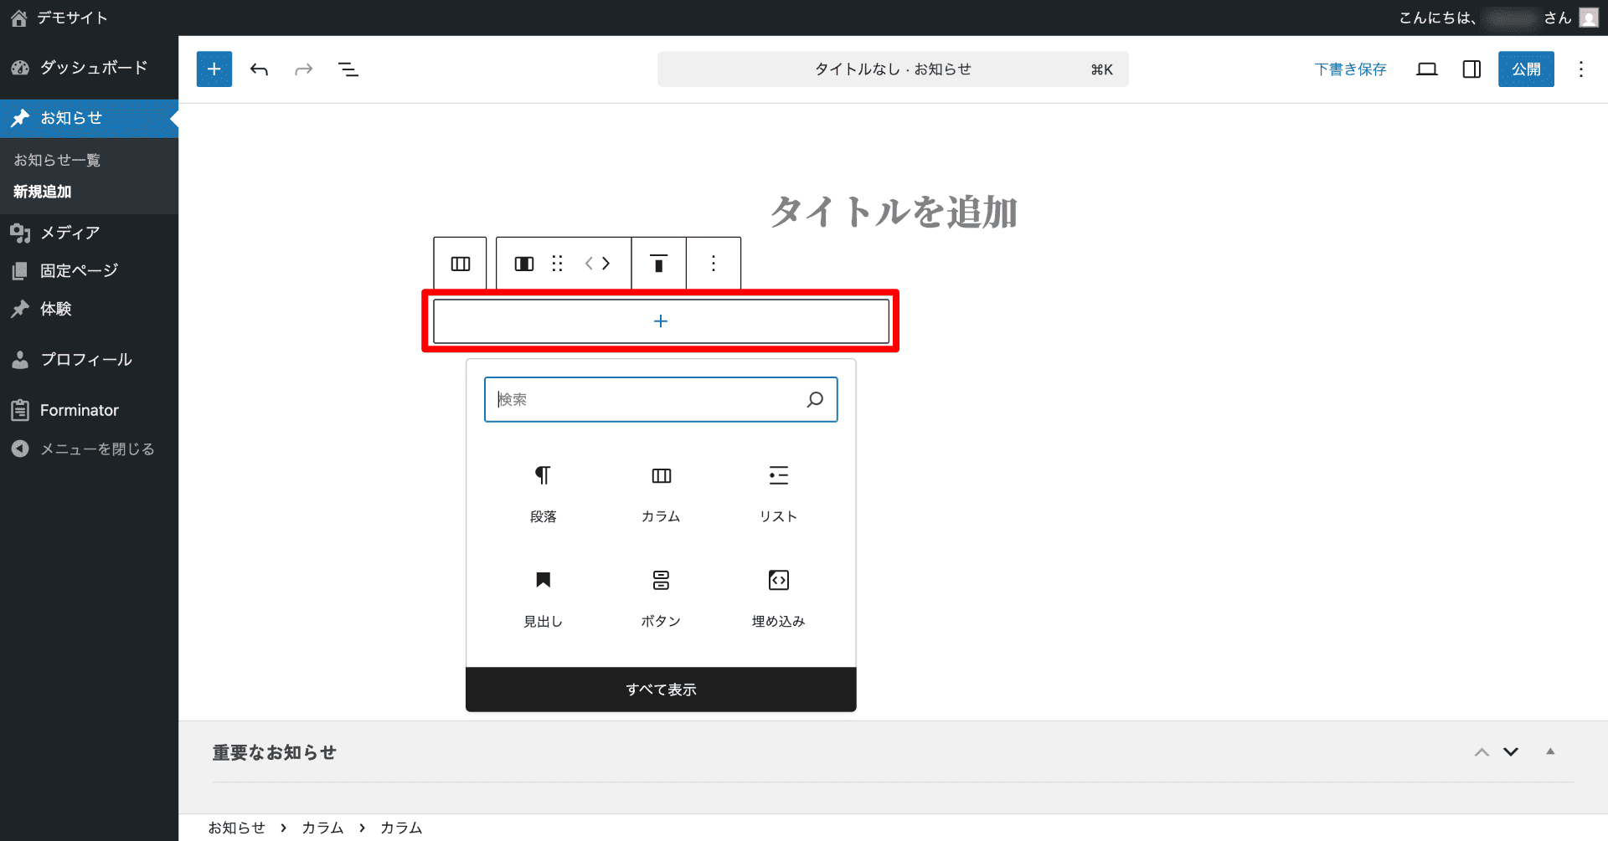Open メディア in the sidebar

click(89, 233)
